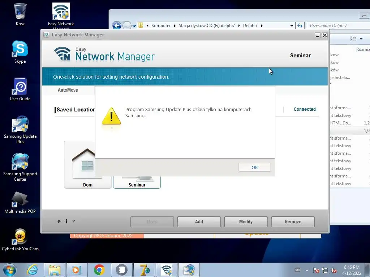
Task: Launch the Skype desktop shortcut
Action: pyautogui.click(x=20, y=52)
